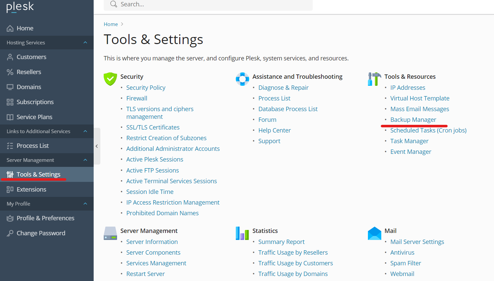Click the Security shield icon

click(x=110, y=79)
